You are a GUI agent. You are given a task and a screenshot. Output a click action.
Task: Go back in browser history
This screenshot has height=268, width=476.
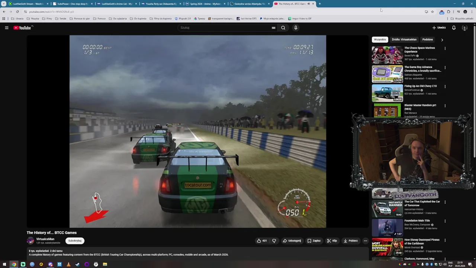(4, 12)
